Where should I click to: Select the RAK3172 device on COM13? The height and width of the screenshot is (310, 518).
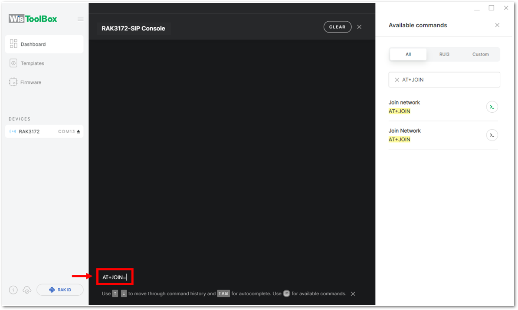pos(44,131)
